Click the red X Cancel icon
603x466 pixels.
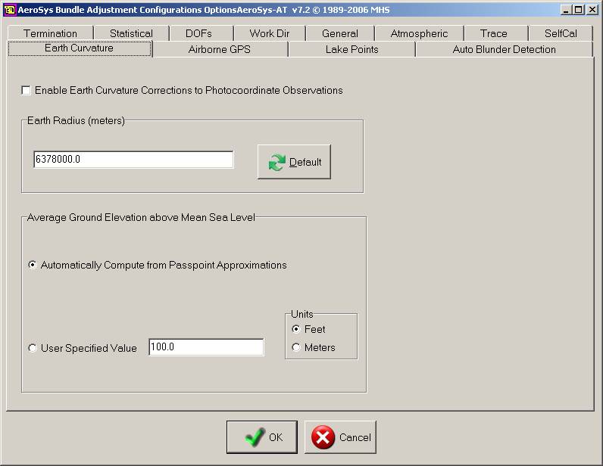(323, 437)
